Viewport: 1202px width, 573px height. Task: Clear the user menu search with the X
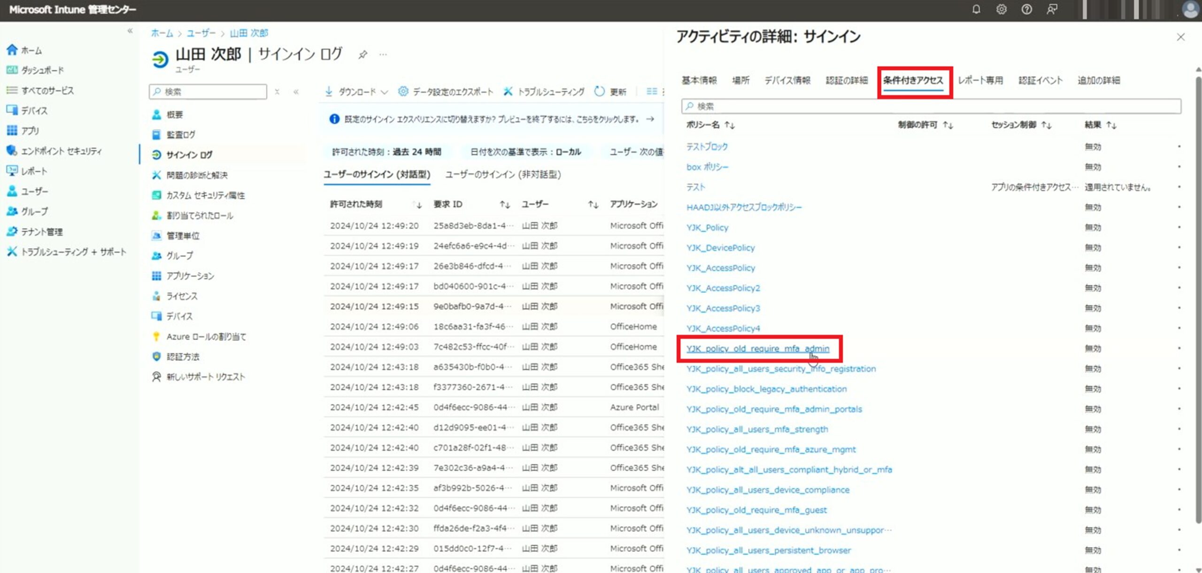click(277, 92)
